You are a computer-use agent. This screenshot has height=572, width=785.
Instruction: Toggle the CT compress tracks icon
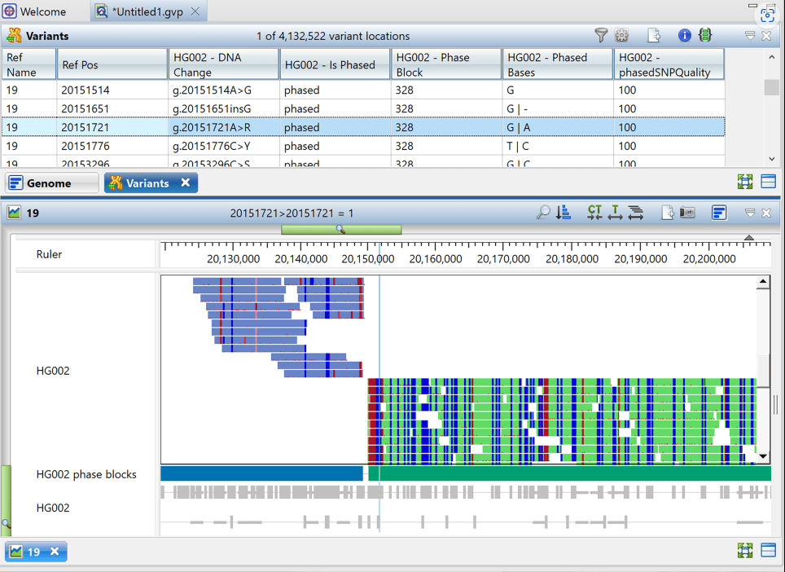594,213
